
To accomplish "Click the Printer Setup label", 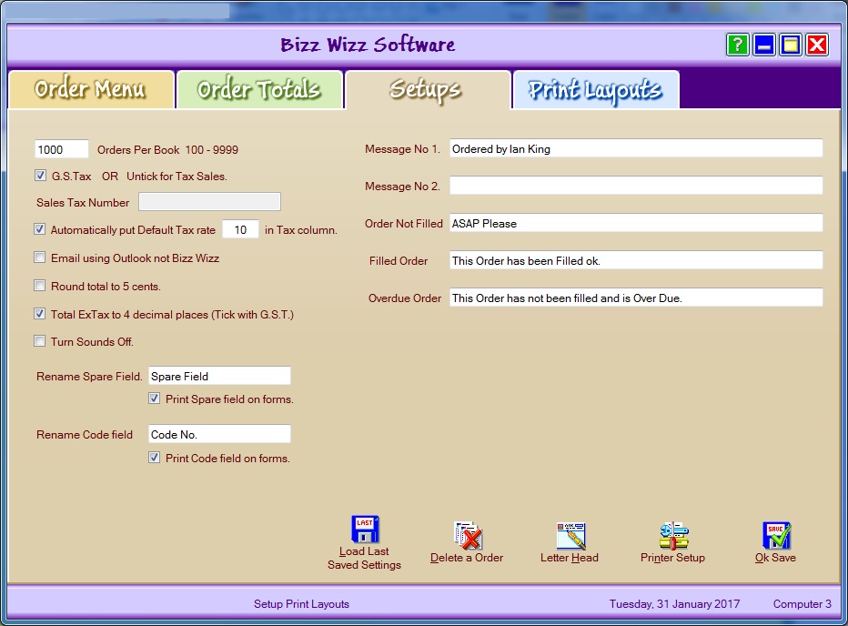I will pos(672,558).
